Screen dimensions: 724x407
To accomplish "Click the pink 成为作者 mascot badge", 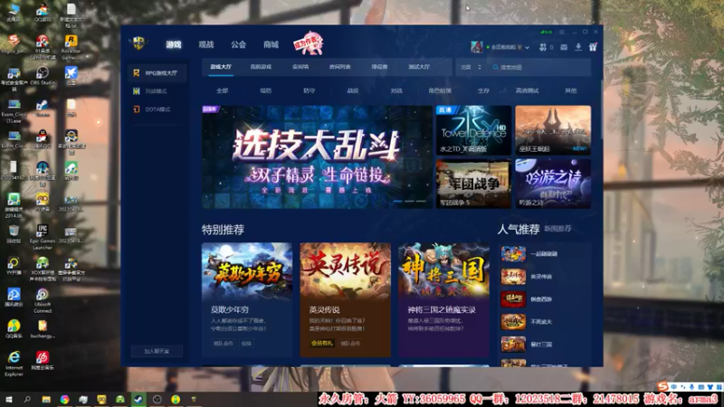I will pyautogui.click(x=309, y=43).
